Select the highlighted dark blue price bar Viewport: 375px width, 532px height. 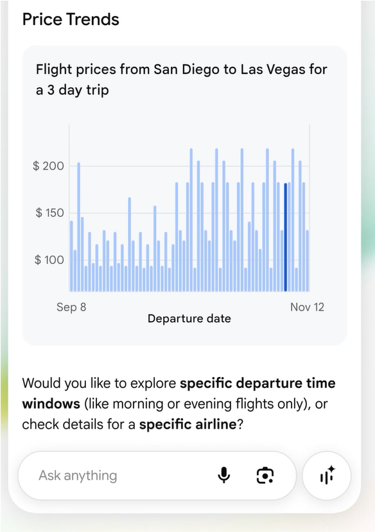(286, 237)
